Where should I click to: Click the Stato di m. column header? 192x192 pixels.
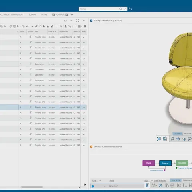tap(52, 32)
